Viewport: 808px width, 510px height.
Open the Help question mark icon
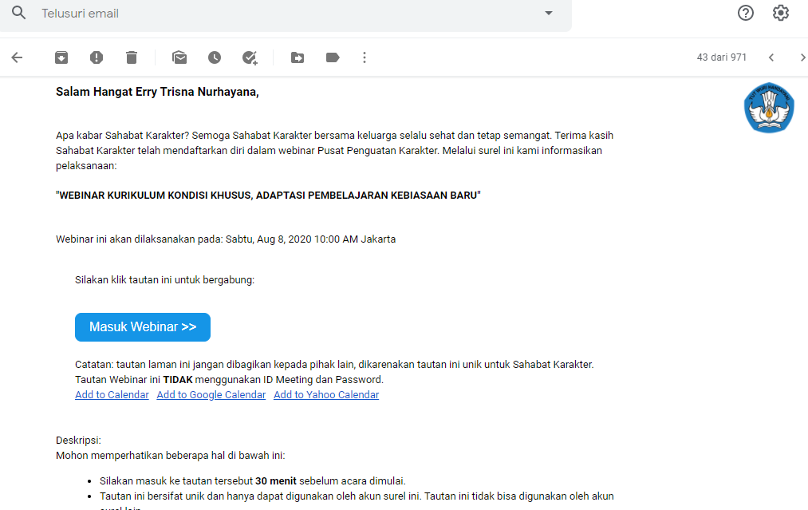click(x=746, y=13)
